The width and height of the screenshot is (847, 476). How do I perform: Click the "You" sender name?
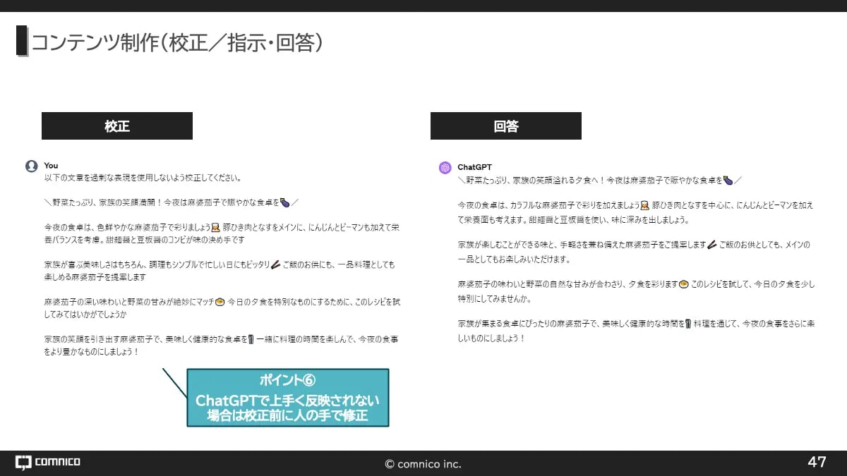[x=51, y=166]
